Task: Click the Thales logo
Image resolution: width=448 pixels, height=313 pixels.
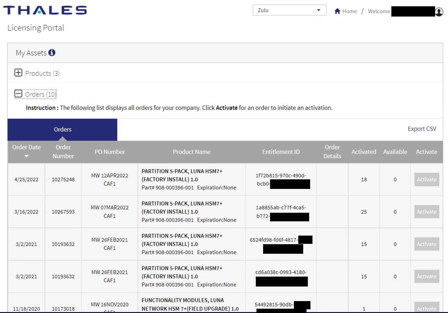Action: click(45, 10)
